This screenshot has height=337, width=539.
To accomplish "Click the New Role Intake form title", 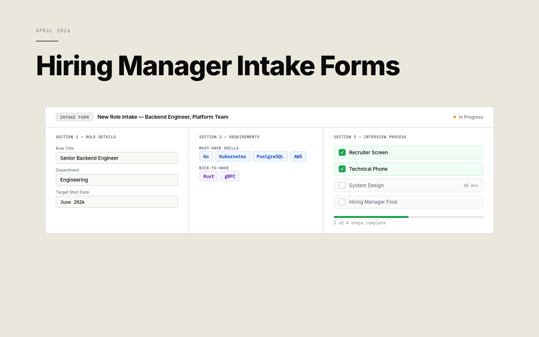I will [163, 117].
